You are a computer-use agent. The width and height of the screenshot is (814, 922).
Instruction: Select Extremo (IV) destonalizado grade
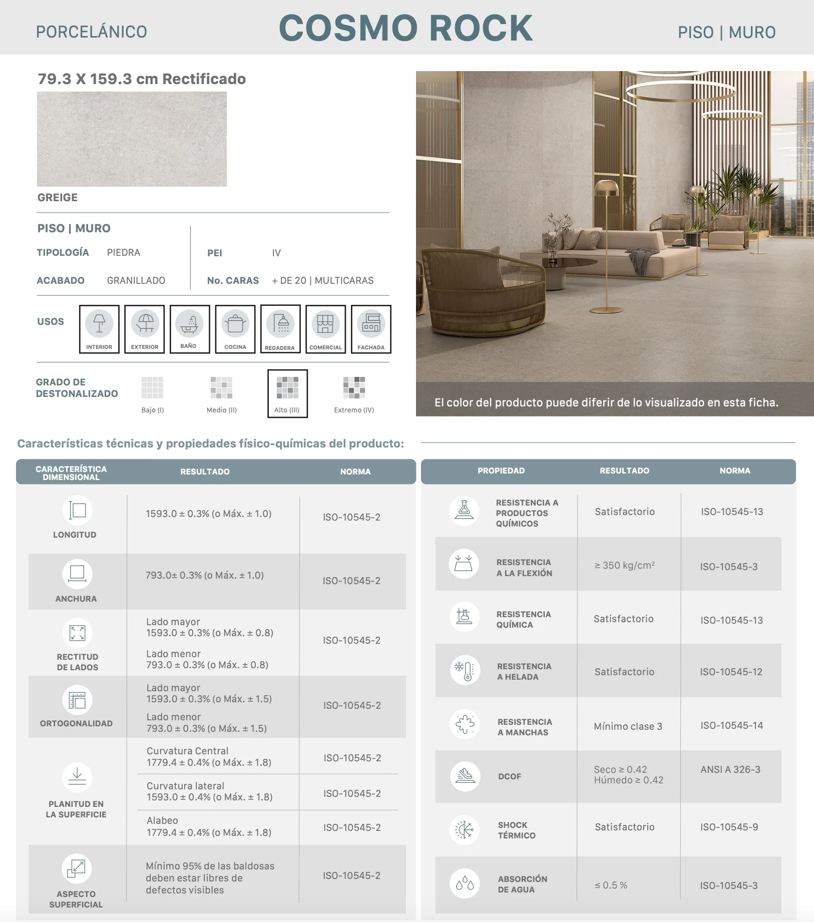click(x=354, y=394)
